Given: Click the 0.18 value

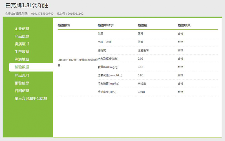Looking at the screenshot, I should [140, 67].
